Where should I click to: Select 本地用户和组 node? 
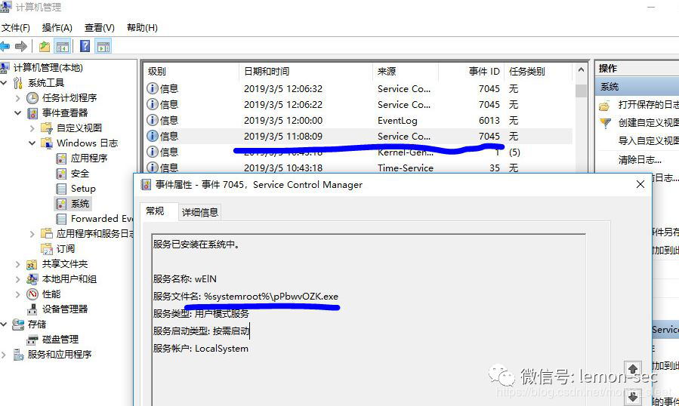(69, 279)
